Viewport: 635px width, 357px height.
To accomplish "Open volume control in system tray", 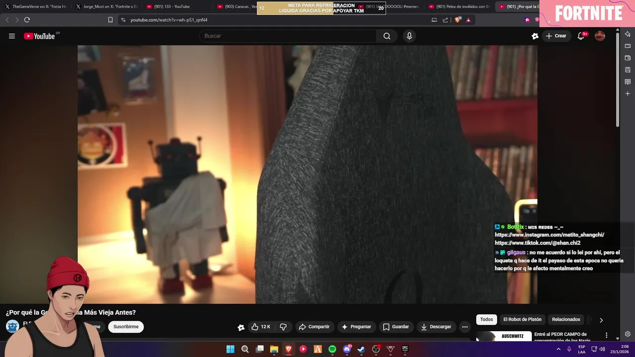I will click(x=602, y=349).
